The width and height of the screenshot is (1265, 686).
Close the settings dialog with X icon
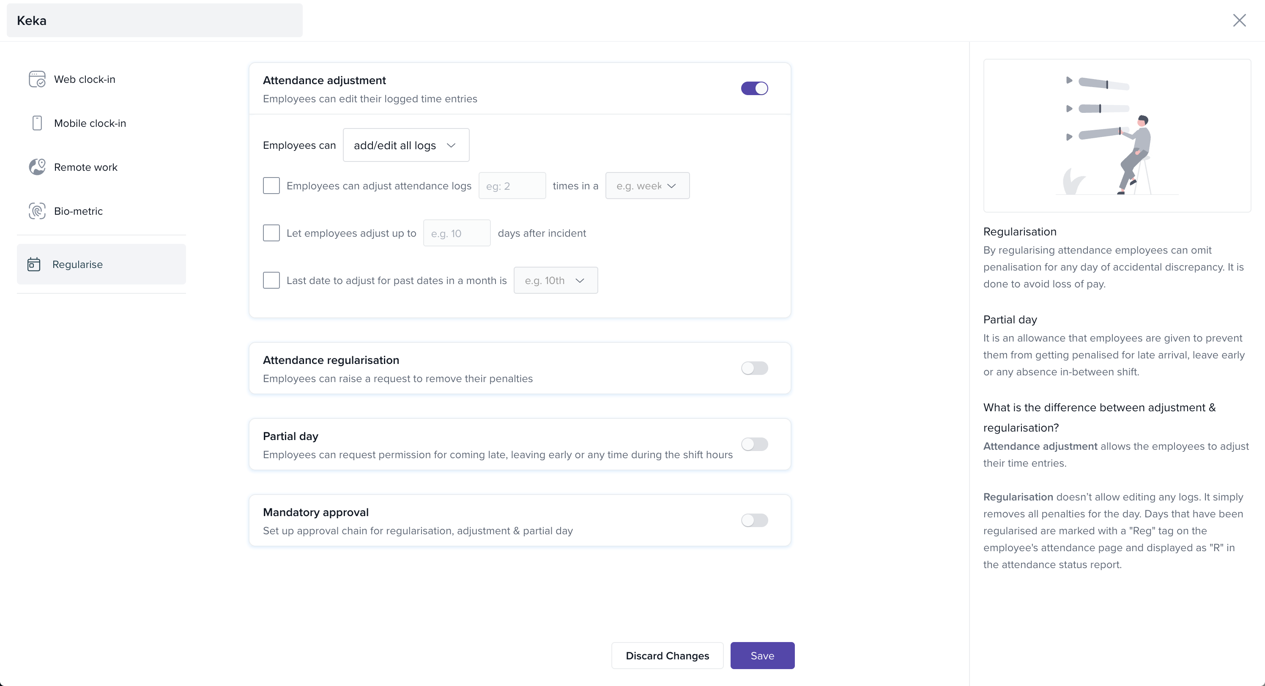pyautogui.click(x=1239, y=20)
